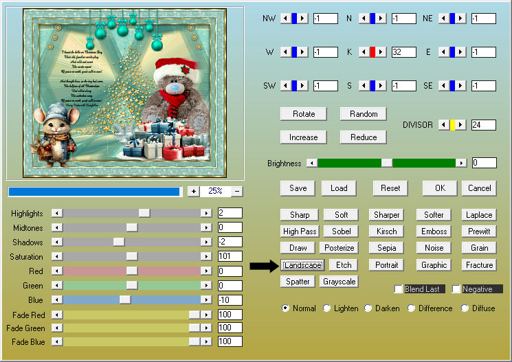This screenshot has width=512, height=362.
Task: Click Highlights slider right arrow
Action: (206, 213)
